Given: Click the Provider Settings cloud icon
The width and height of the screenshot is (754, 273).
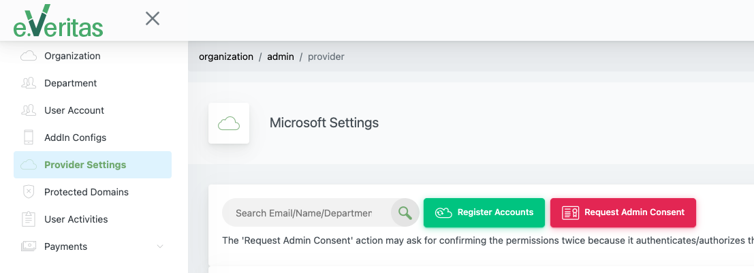Looking at the screenshot, I should pos(29,165).
